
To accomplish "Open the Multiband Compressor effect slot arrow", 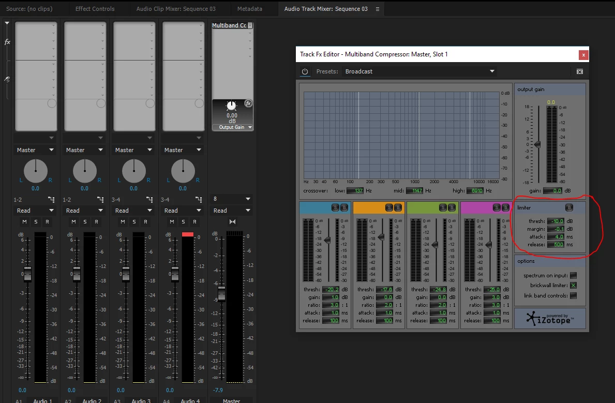I will point(250,25).
